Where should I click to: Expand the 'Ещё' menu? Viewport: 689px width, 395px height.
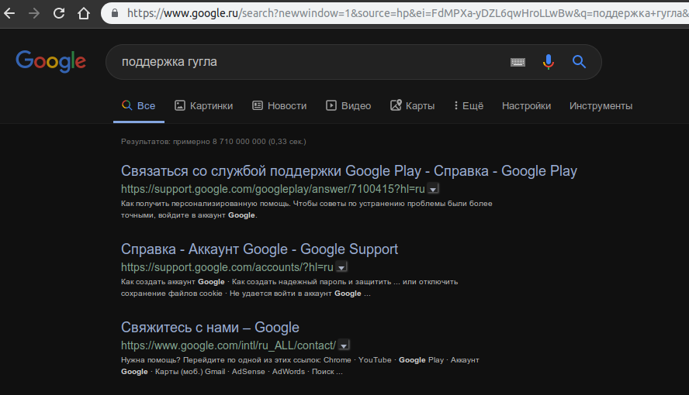point(469,105)
